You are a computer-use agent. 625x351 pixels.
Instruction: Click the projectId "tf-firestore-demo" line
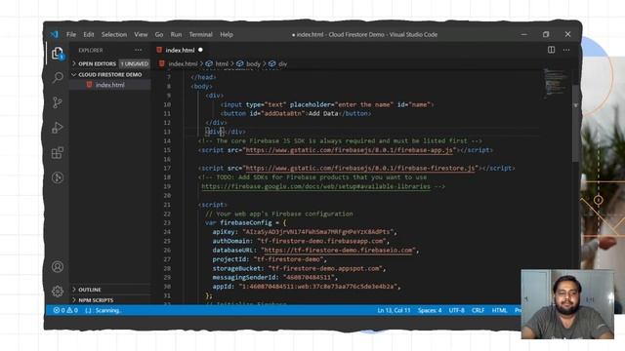[270, 259]
